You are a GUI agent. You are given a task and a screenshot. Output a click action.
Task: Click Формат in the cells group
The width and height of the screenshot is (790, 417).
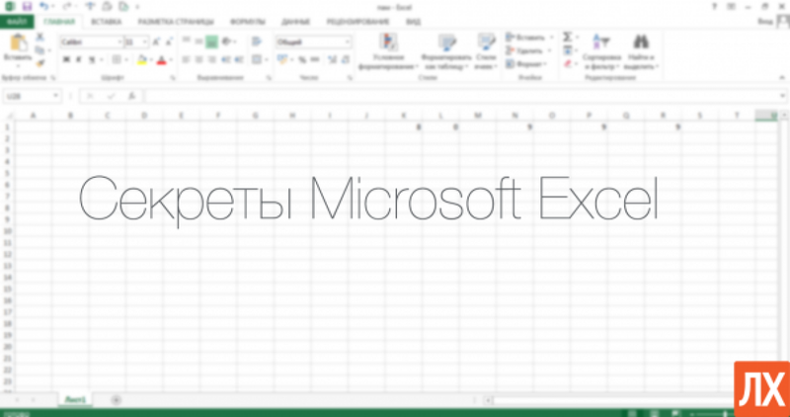coord(528,63)
